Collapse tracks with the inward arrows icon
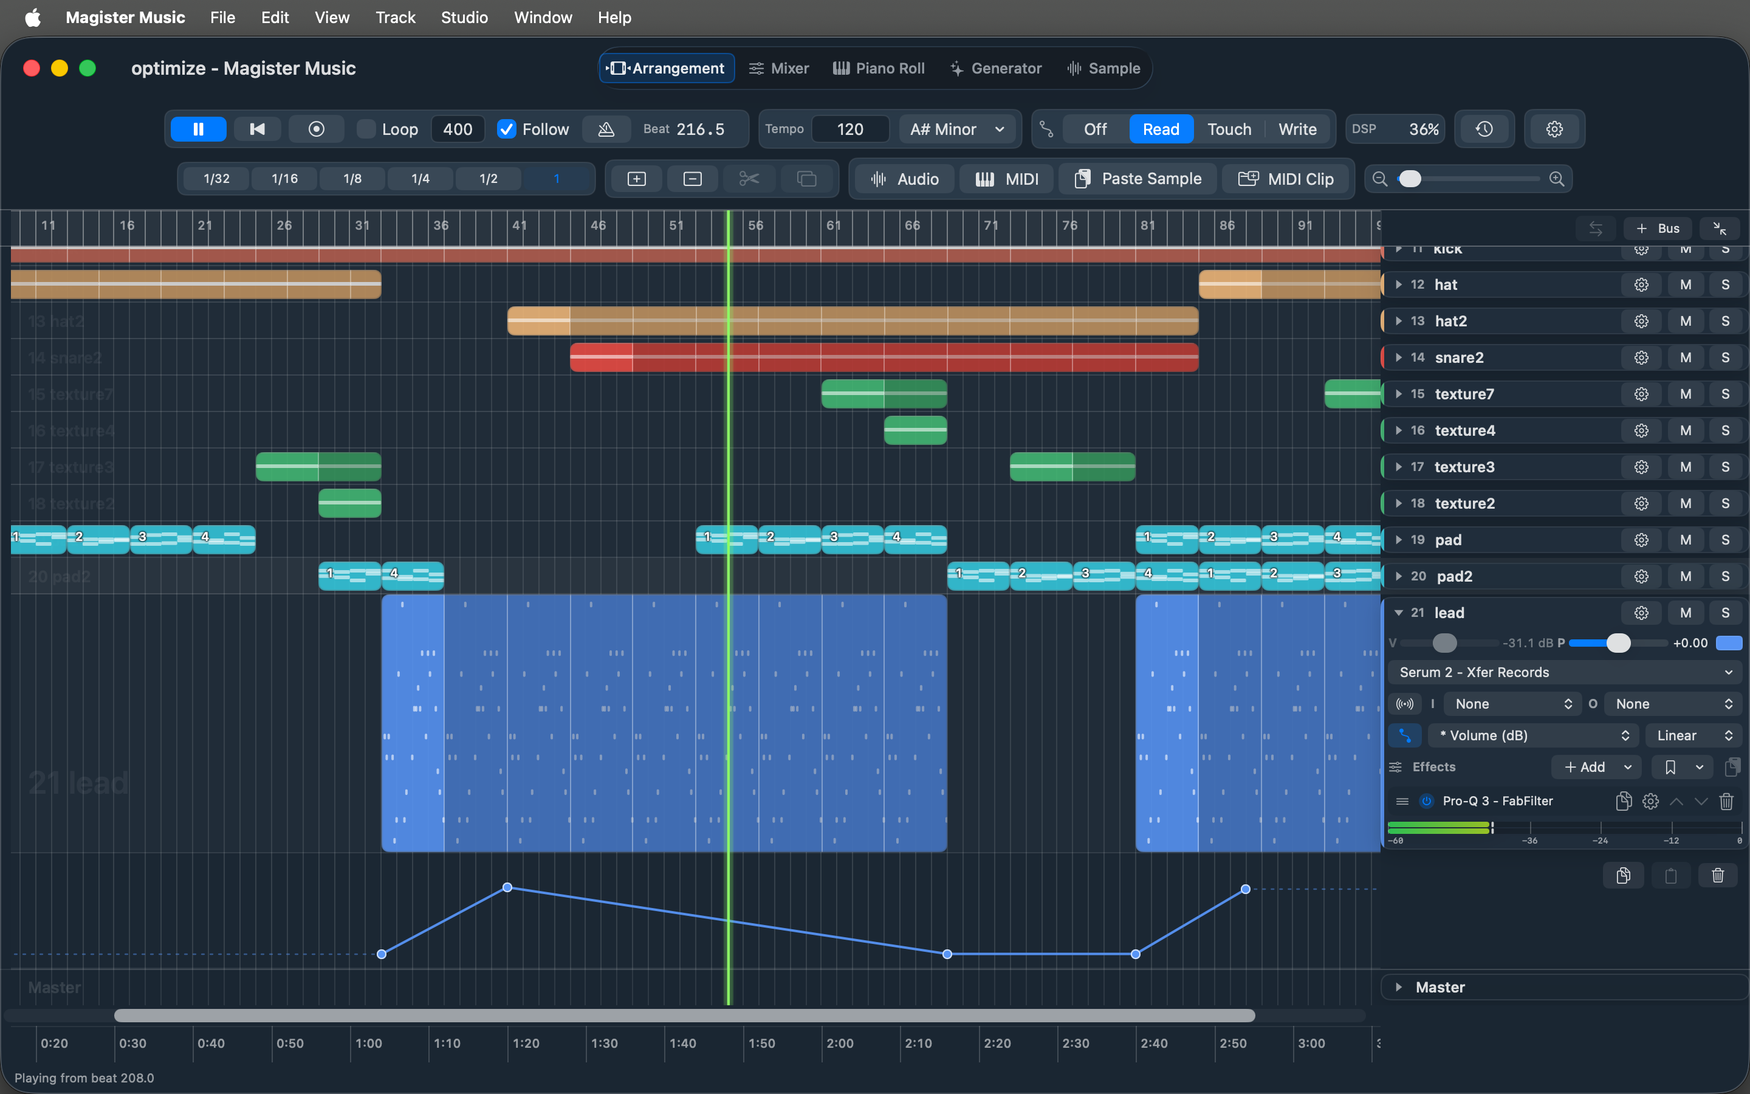The image size is (1750, 1094). (x=1720, y=229)
